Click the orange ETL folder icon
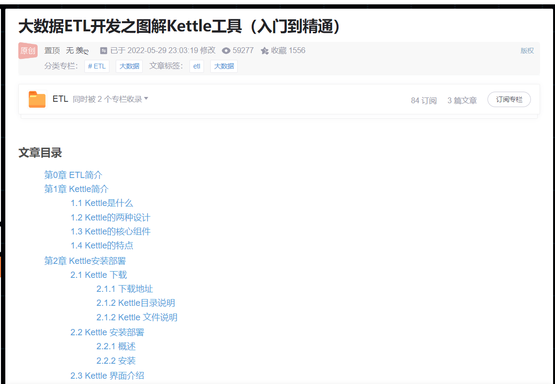Viewport: 555px width, 384px height. click(x=37, y=99)
